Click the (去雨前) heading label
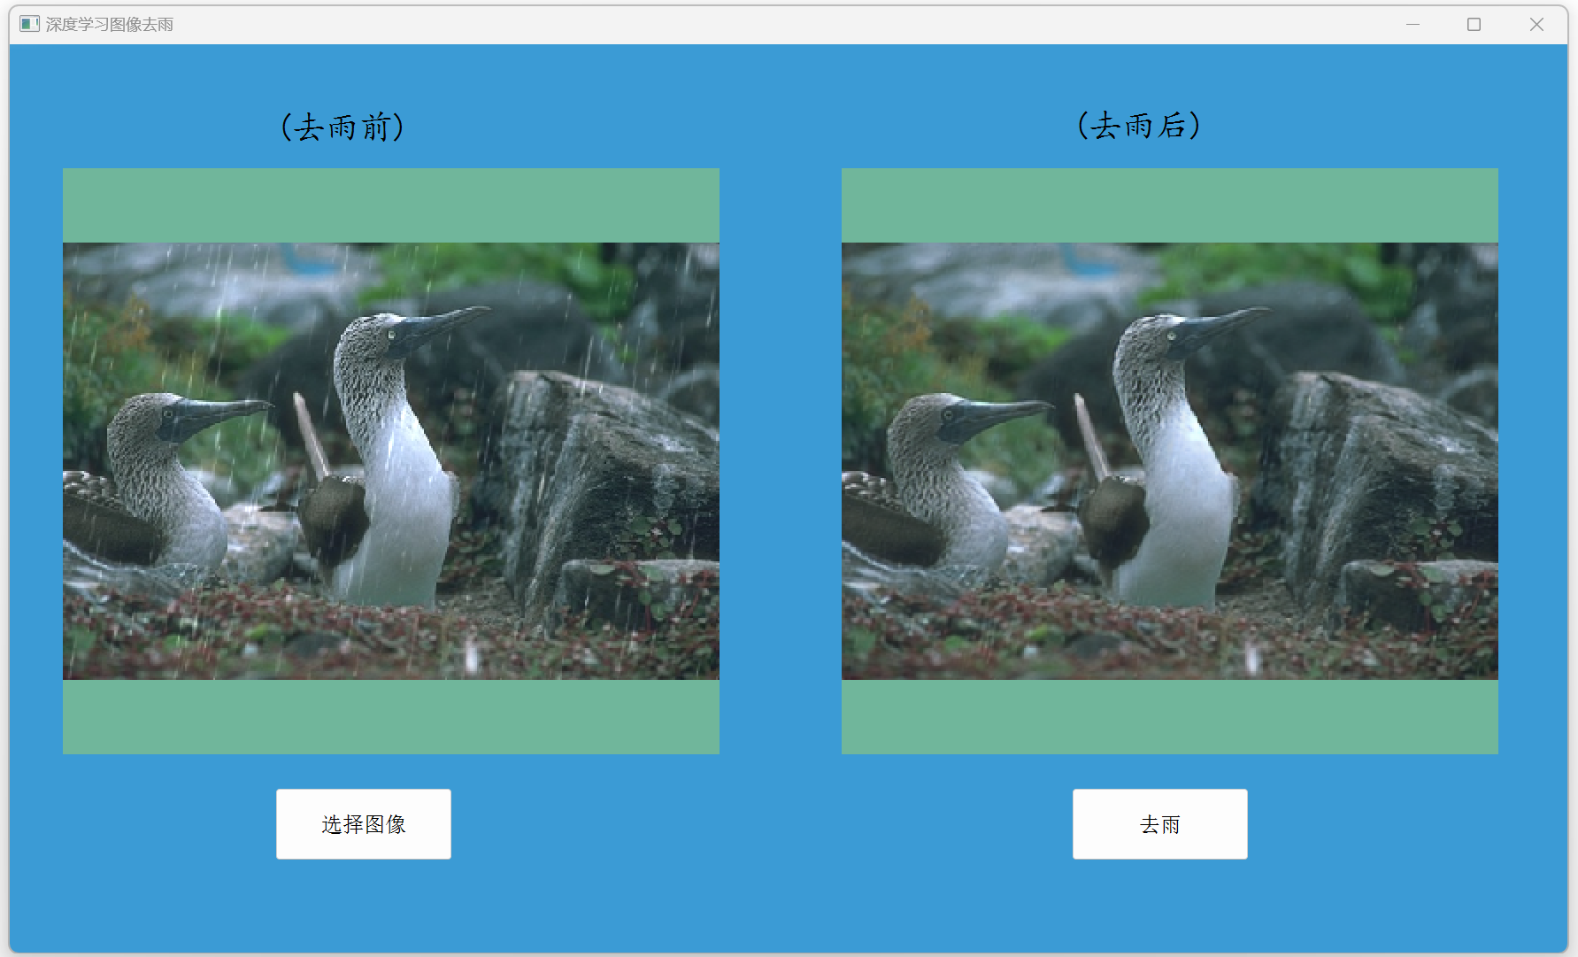Screen dimensions: 1578x957 coord(343,127)
